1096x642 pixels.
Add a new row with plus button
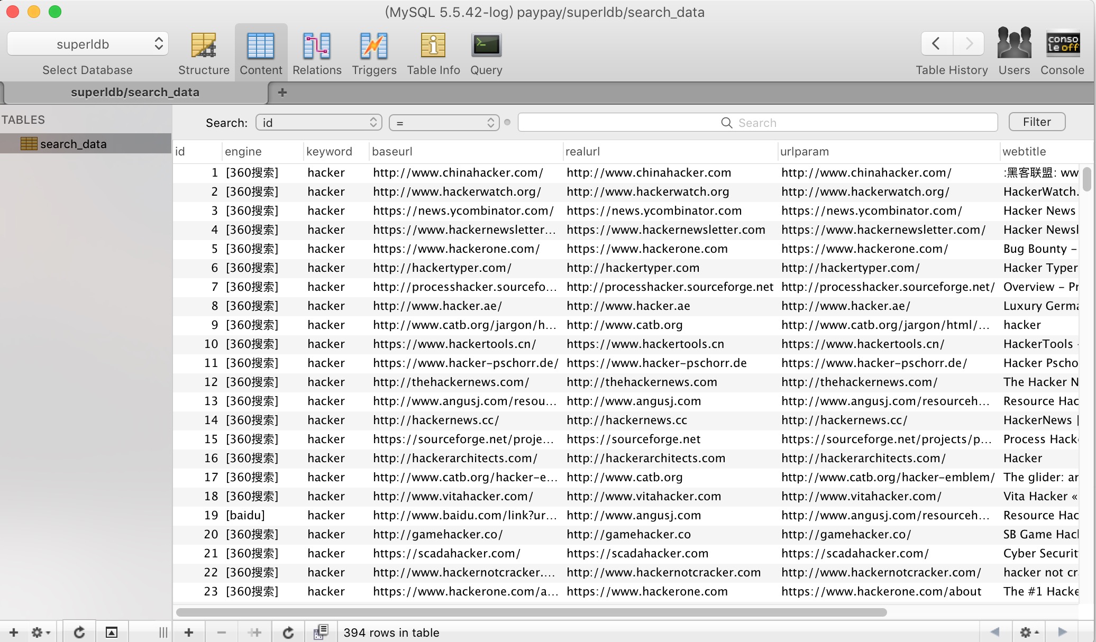click(189, 632)
